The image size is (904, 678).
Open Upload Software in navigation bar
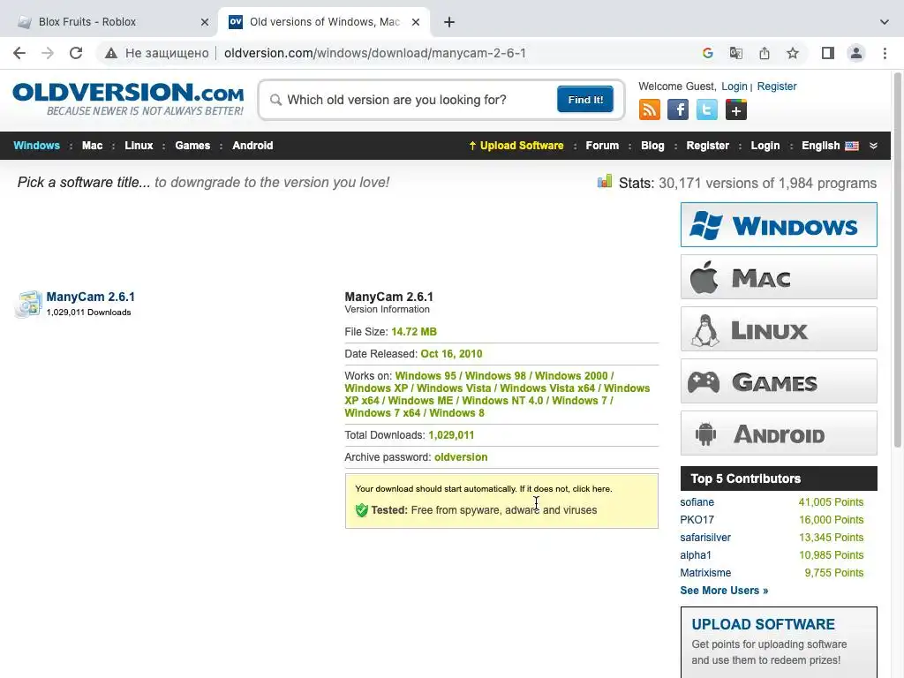[516, 146]
